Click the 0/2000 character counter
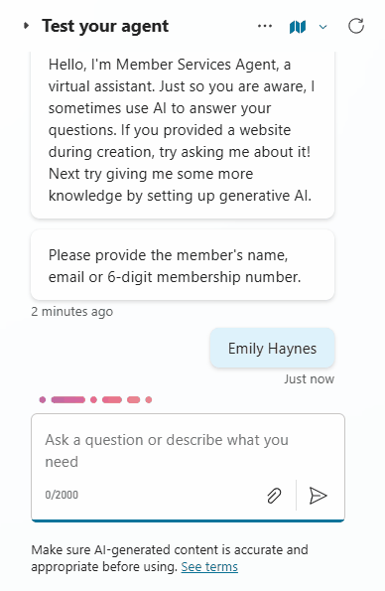This screenshot has width=385, height=591. pos(62,495)
